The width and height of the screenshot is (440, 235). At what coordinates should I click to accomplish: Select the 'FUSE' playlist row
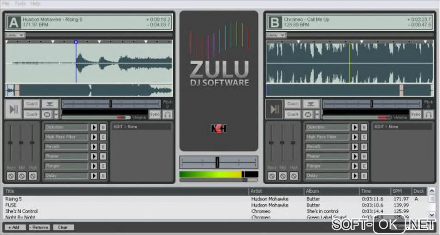click(215, 205)
